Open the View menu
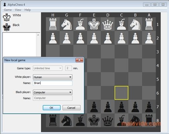Screen dimensions: 169x134 (18, 10)
